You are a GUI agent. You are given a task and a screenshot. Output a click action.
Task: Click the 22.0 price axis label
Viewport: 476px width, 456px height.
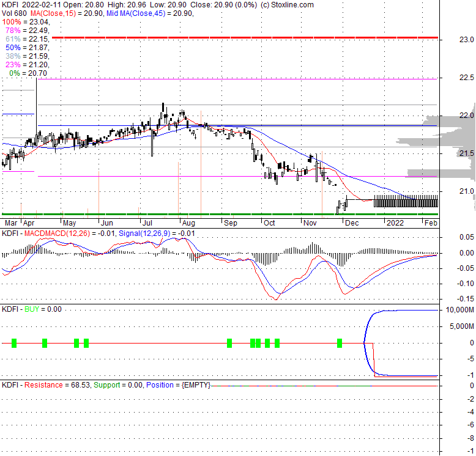point(467,116)
